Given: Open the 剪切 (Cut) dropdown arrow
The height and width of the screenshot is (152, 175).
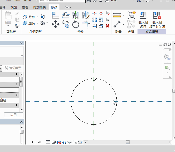Looking at the screenshot, I should coord(37,17).
